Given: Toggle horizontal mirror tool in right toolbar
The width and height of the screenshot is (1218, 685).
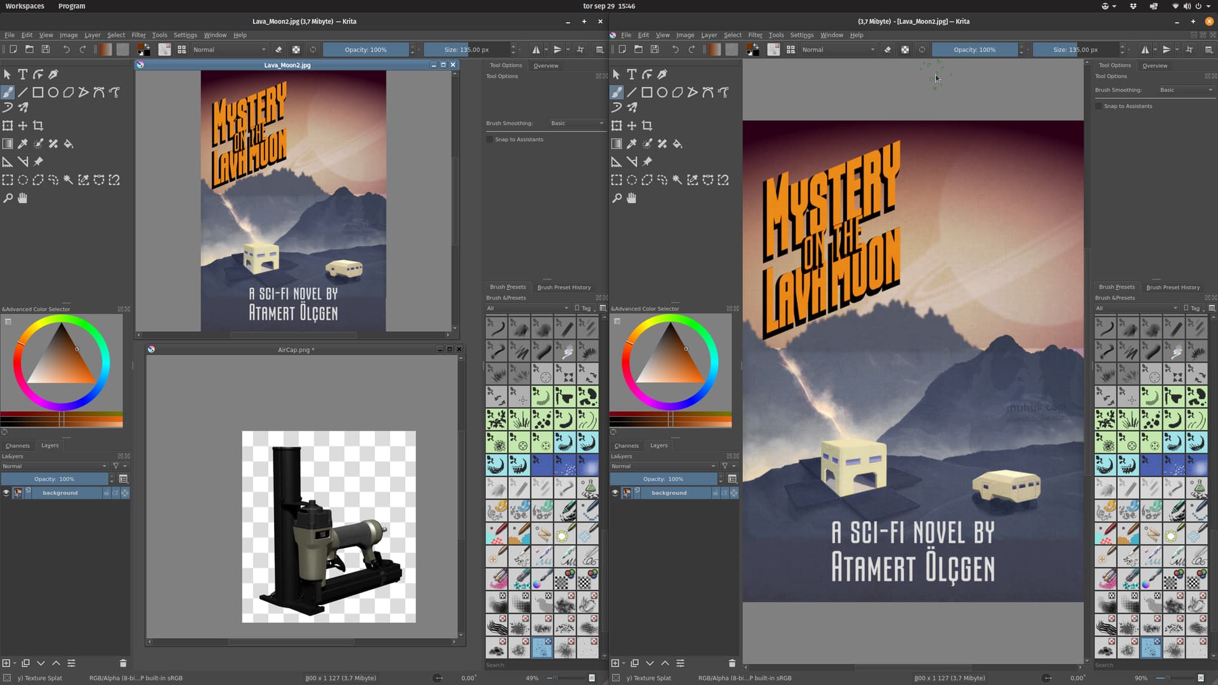Looking at the screenshot, I should coord(1145,49).
